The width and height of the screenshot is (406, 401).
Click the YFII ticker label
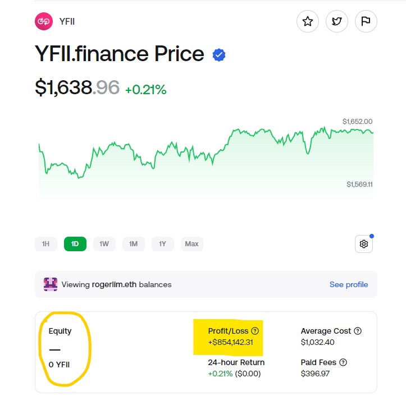click(x=67, y=22)
